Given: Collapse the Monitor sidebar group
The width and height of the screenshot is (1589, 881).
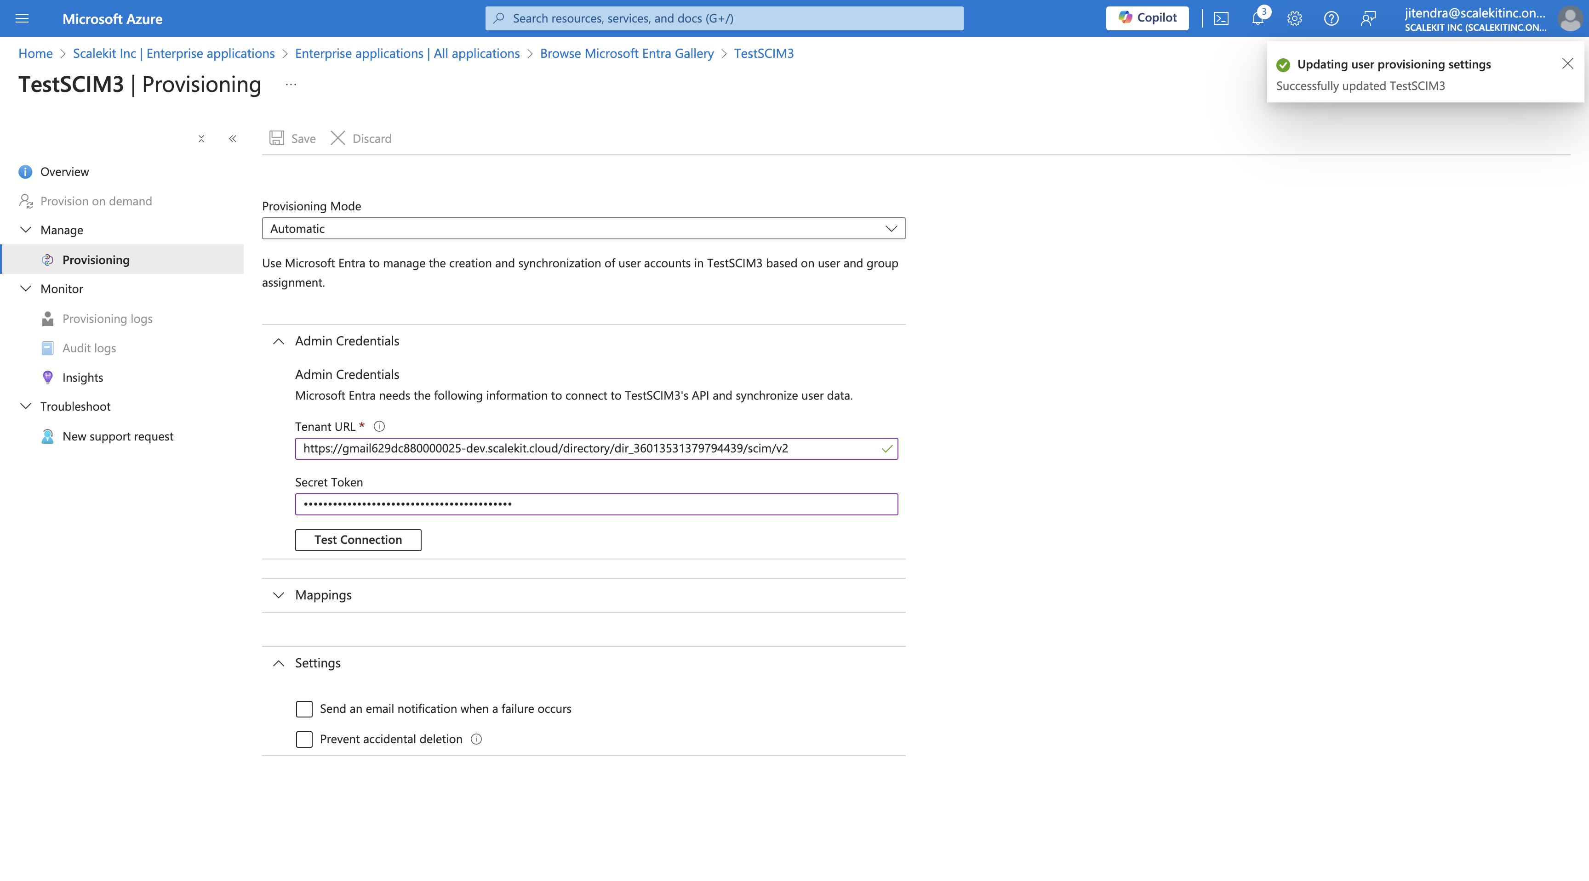Looking at the screenshot, I should (25, 288).
